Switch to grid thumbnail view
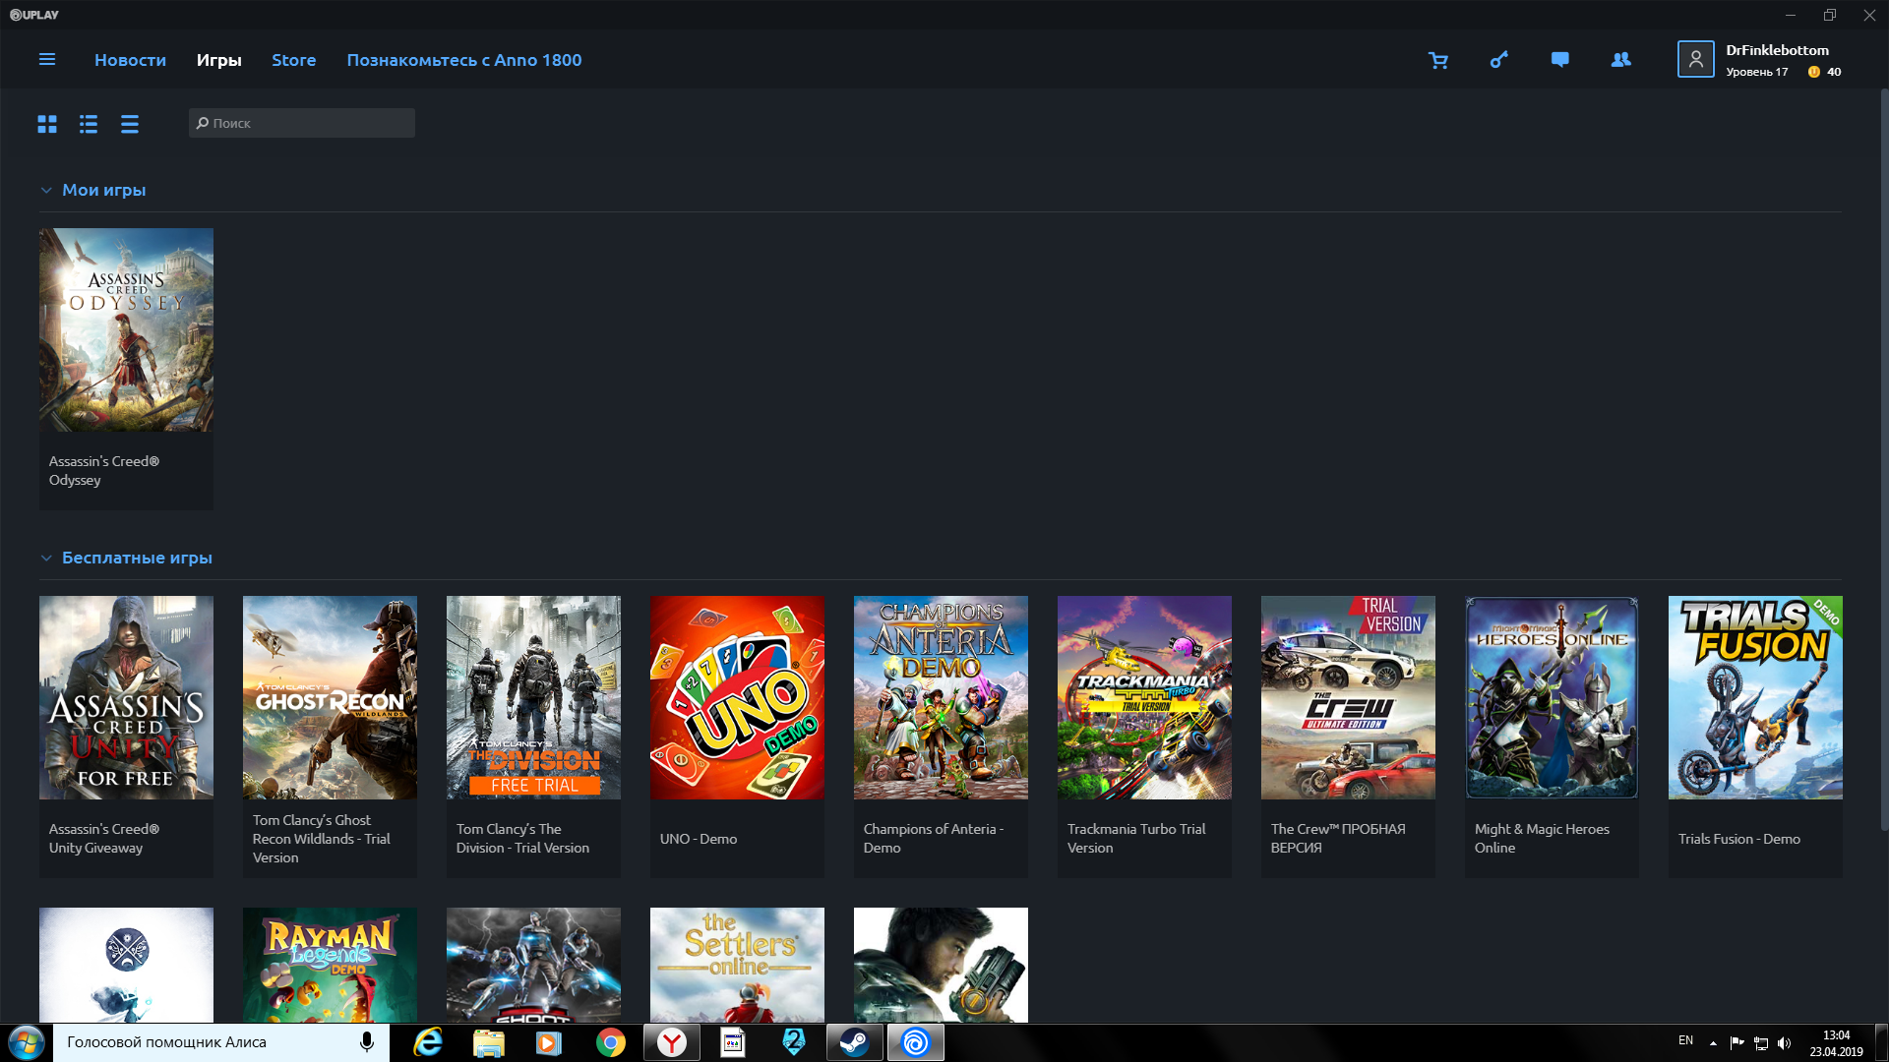 coord(47,124)
